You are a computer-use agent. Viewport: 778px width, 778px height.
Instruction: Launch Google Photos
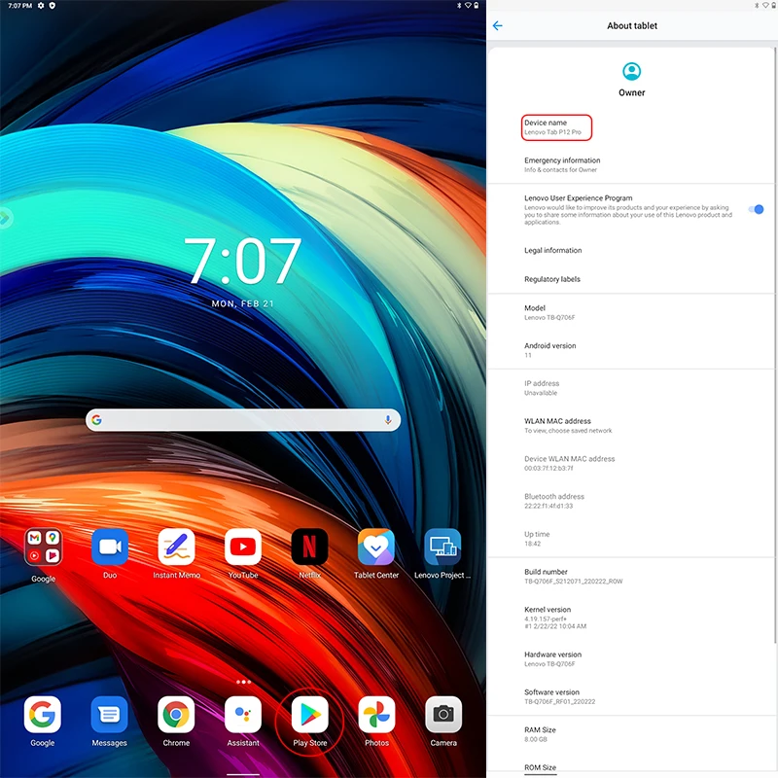pos(376,715)
